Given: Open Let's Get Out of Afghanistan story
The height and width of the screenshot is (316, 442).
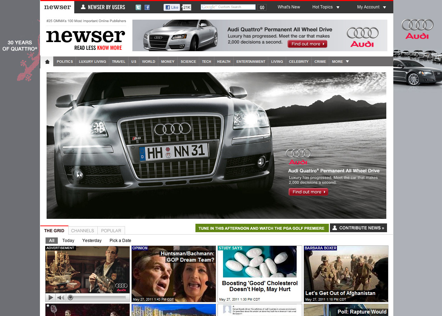Looking at the screenshot, I should (346, 274).
